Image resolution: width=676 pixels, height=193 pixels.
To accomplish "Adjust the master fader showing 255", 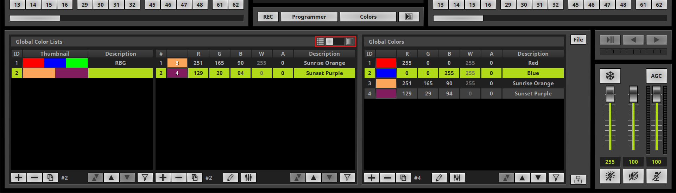I will pyautogui.click(x=610, y=94).
